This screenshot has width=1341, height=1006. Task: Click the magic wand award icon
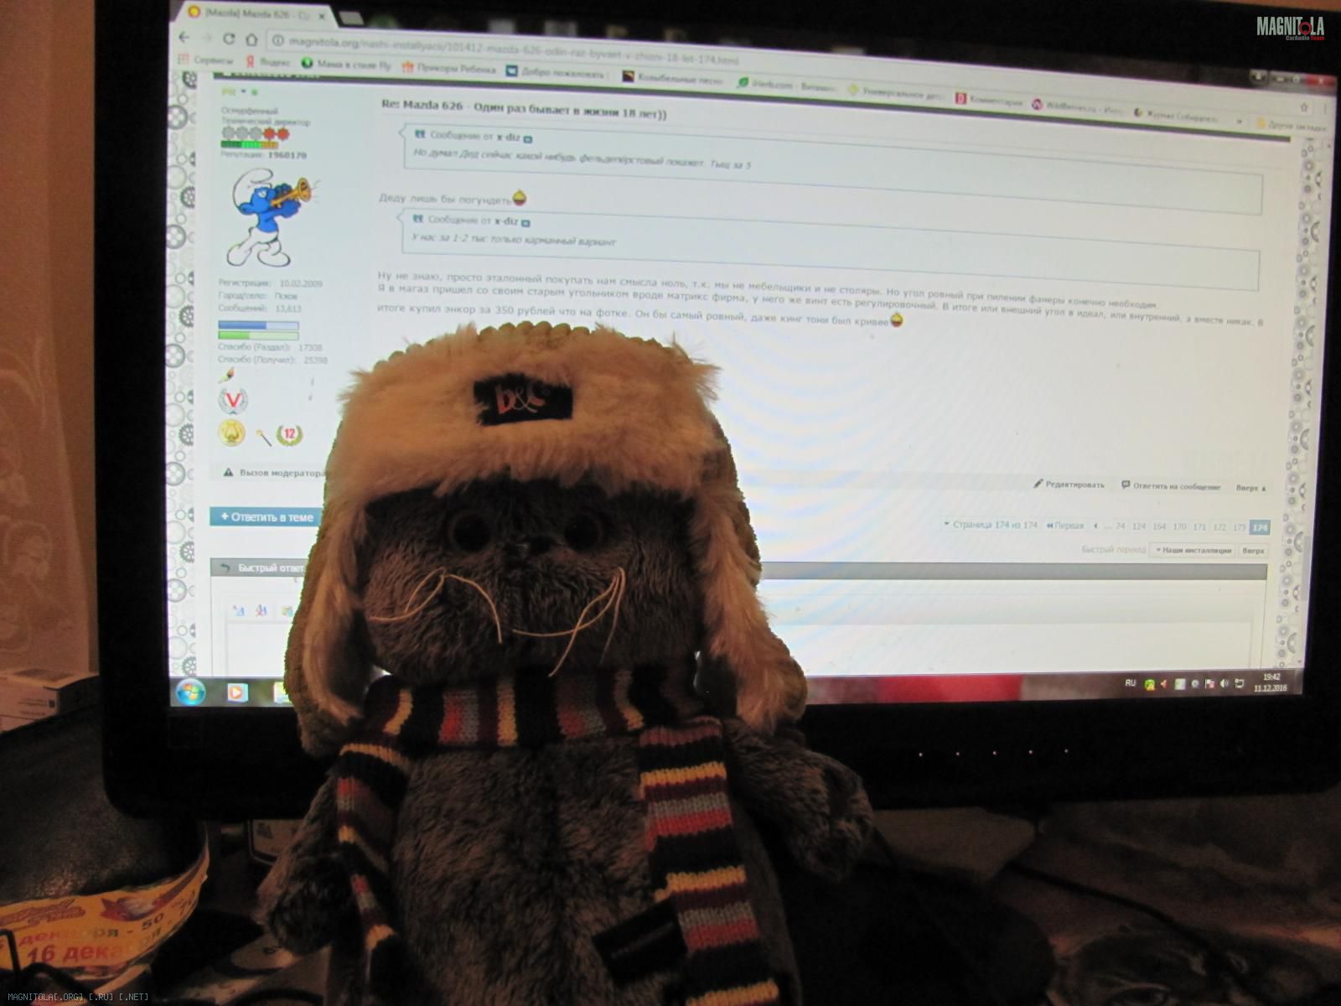pos(264,437)
